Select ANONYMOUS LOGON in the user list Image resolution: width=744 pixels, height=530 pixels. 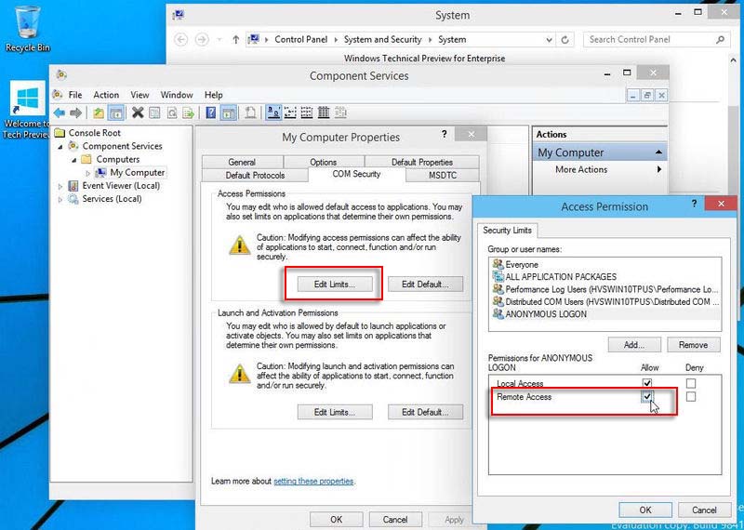pyautogui.click(x=605, y=313)
